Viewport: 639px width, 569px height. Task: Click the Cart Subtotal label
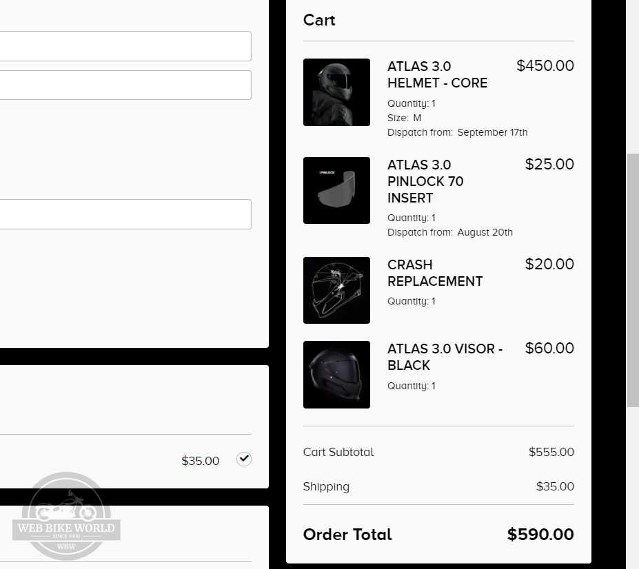(338, 452)
